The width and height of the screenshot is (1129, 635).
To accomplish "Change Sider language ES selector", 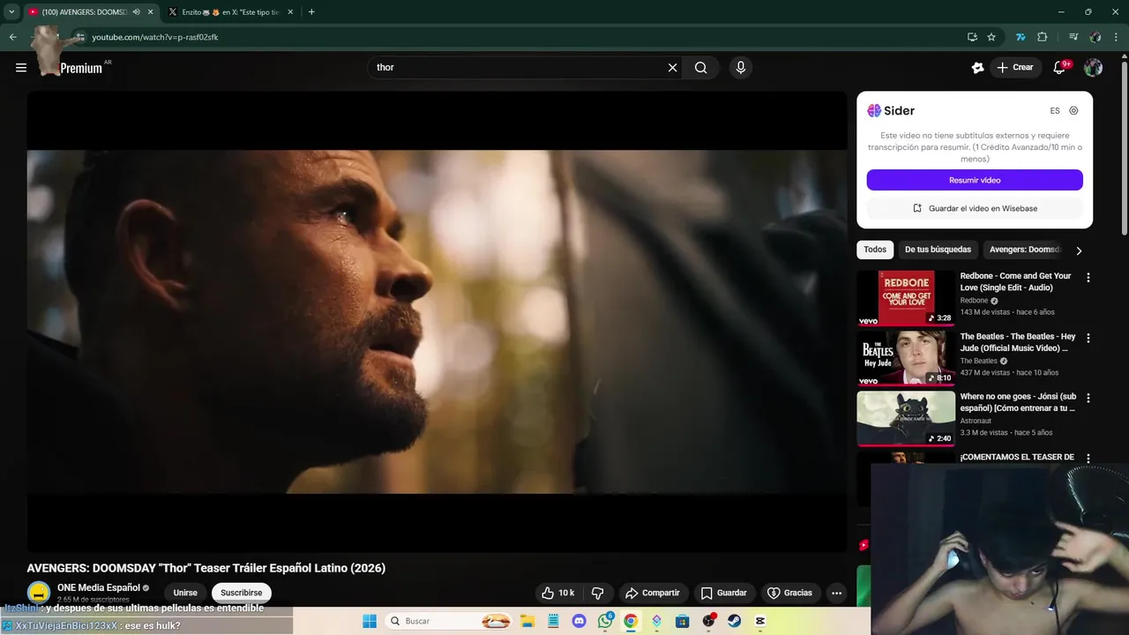I will (1055, 111).
